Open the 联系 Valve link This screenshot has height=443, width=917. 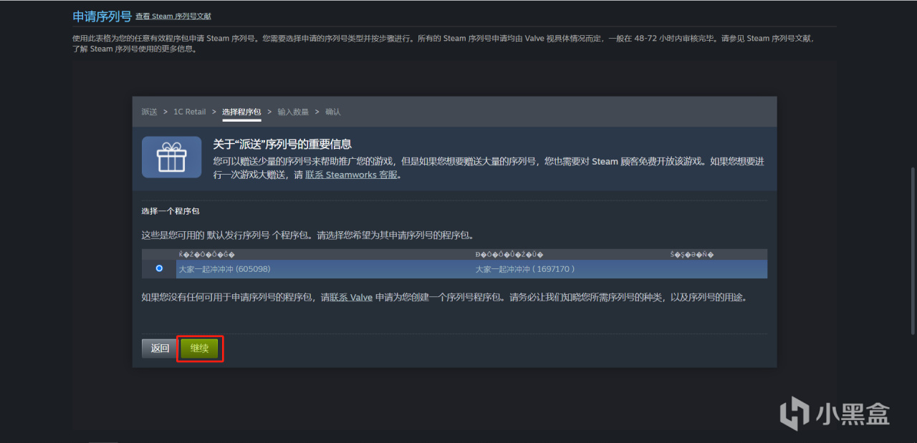pos(351,298)
